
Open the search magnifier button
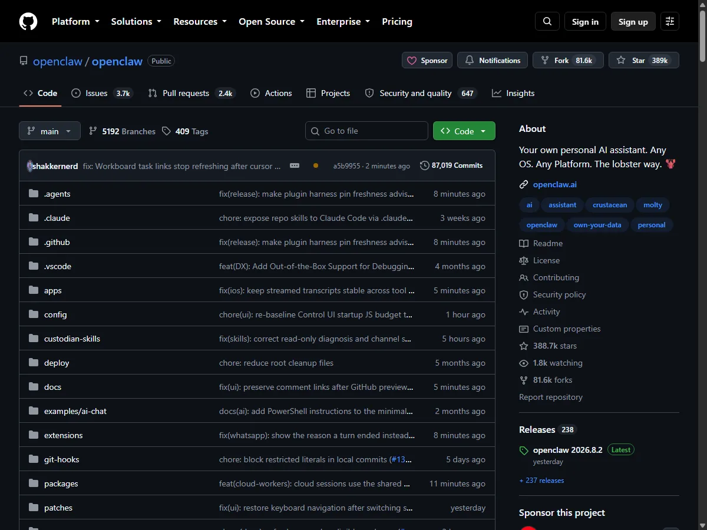coord(547,21)
